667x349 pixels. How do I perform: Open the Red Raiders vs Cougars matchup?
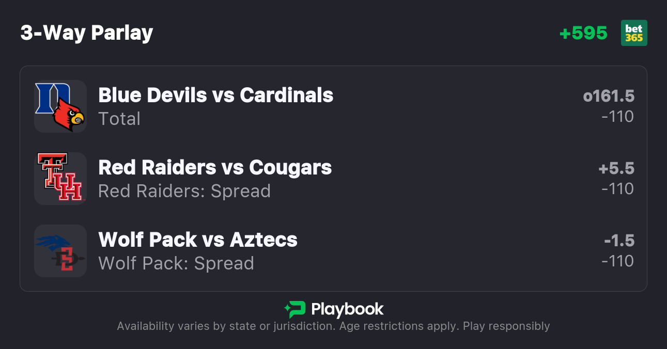pos(215,168)
